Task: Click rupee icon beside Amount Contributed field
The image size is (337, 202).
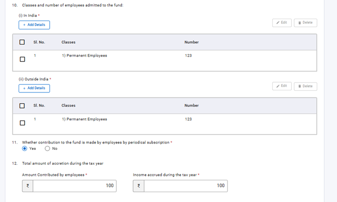Action: 28,186
